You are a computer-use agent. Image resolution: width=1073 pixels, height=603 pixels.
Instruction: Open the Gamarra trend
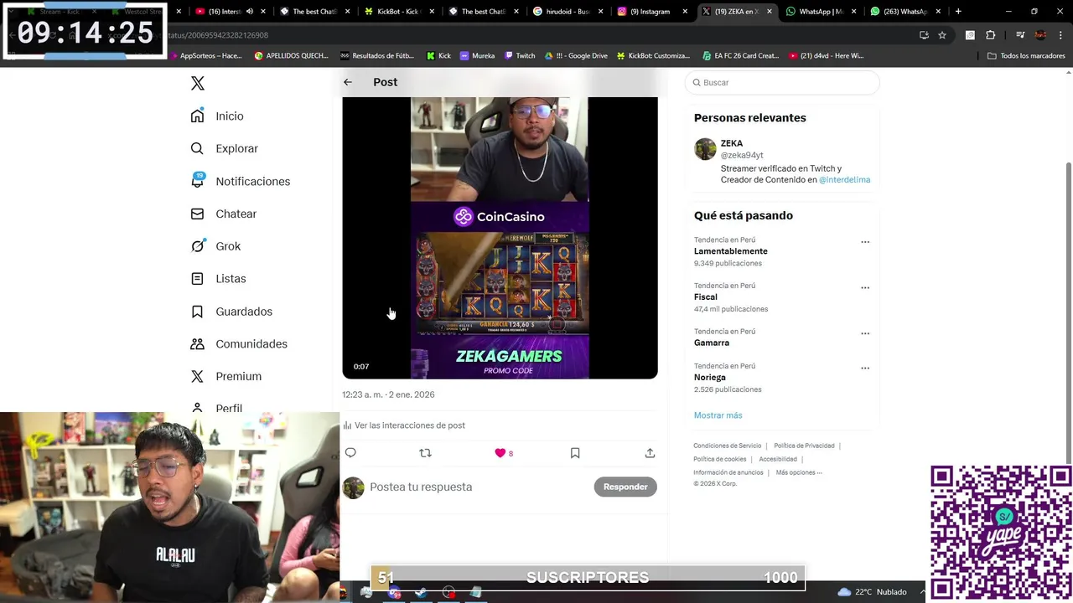[712, 343]
